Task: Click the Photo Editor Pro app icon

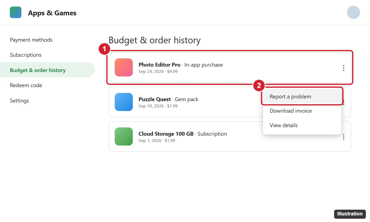Action: pos(124,67)
